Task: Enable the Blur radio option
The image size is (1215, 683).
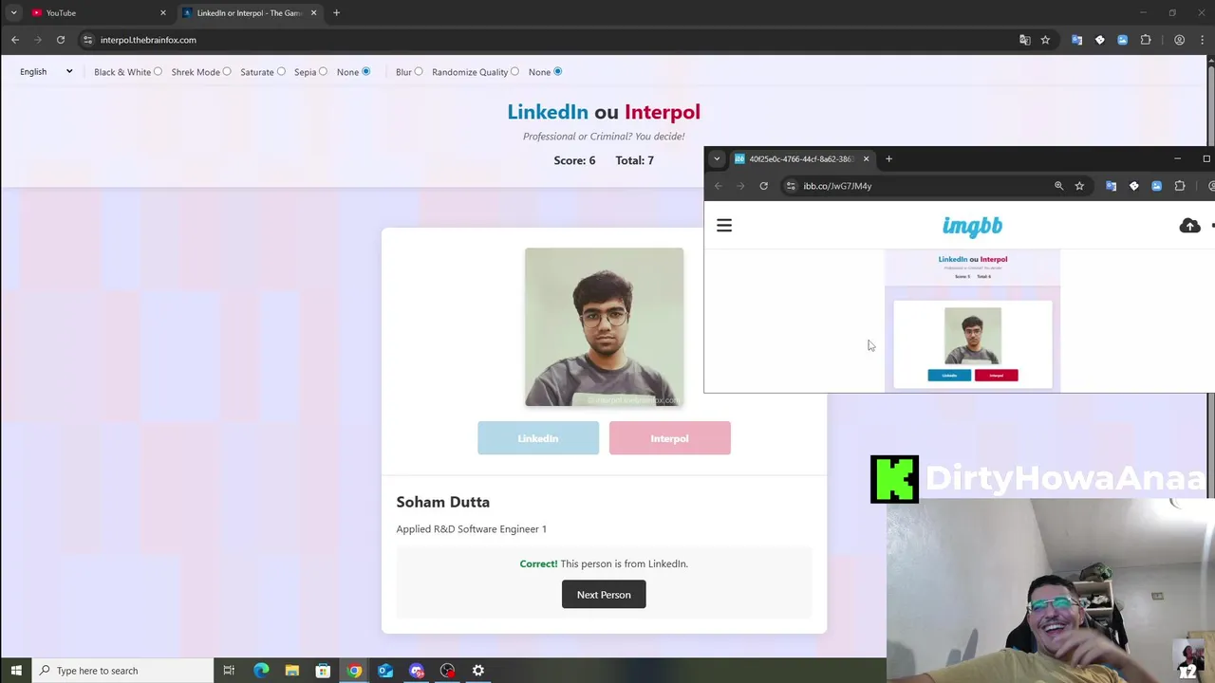Action: click(x=419, y=71)
